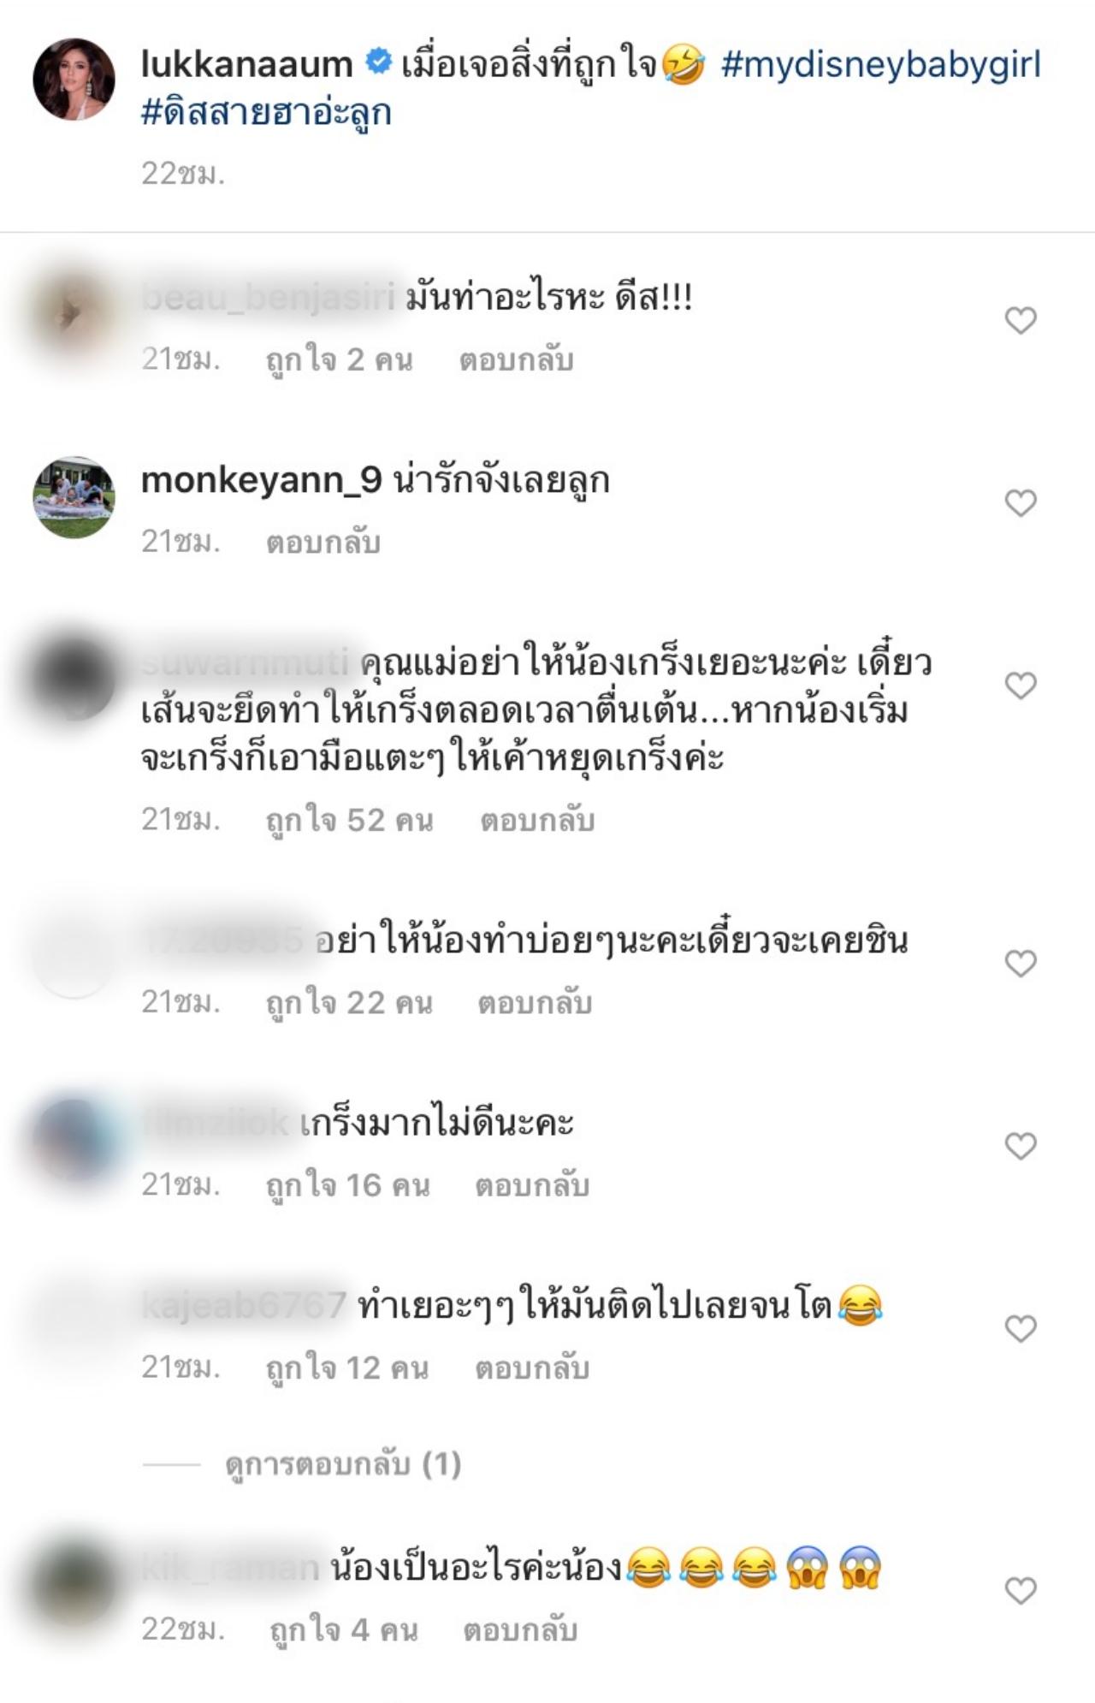The width and height of the screenshot is (1095, 1703).
Task: Tap the heart beside 'น้องเป็นอะไรค่ะน้อง' comment
Action: tap(1021, 1591)
